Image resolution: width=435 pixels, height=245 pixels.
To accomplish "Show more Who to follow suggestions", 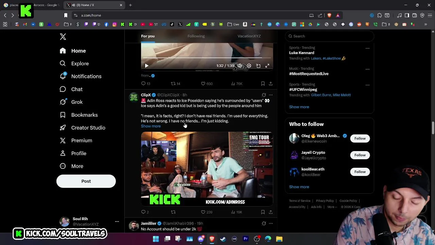I will [299, 187].
